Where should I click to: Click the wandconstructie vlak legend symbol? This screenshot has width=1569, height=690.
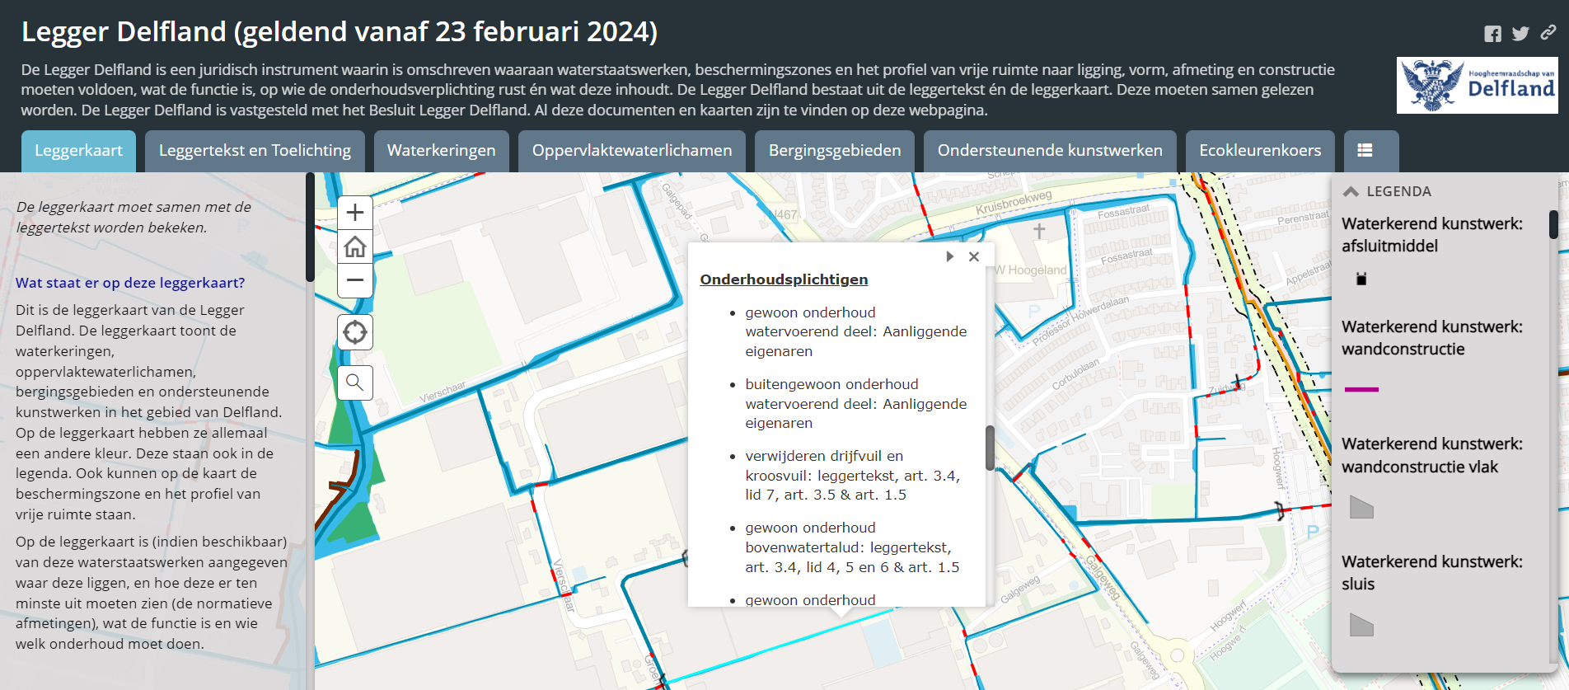pyautogui.click(x=1361, y=507)
